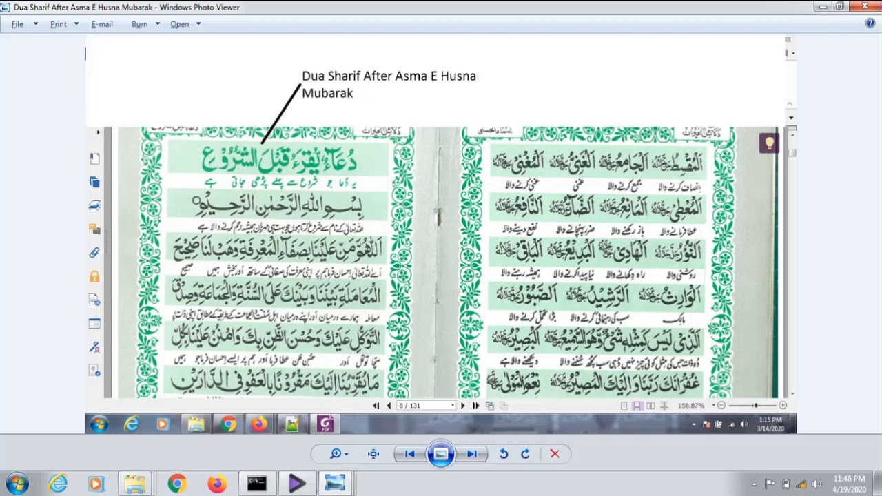Open the zoom magnifier display size control

[338, 454]
